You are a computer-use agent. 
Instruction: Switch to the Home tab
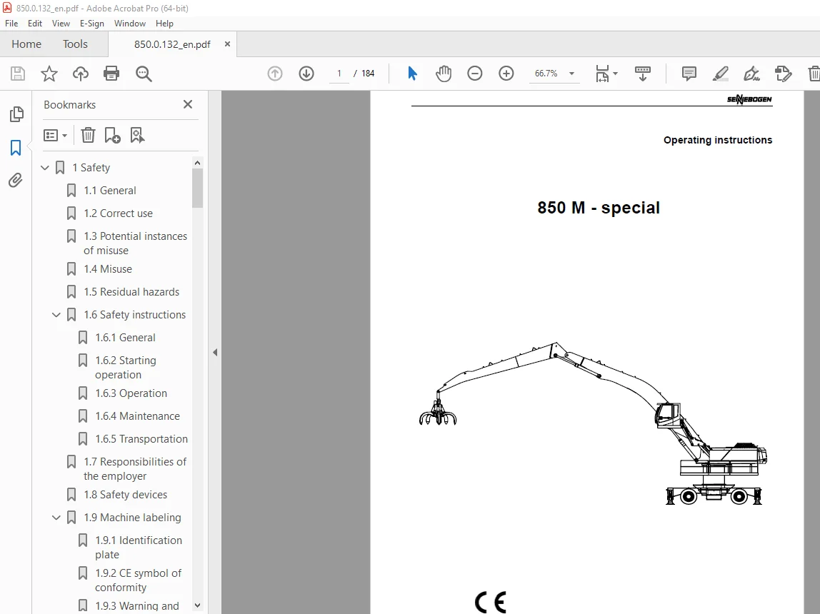[x=26, y=44]
